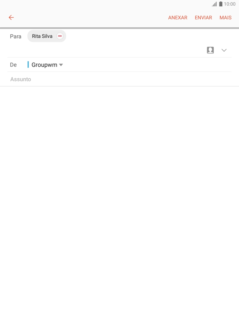This screenshot has width=239, height=319.
Task: Focus the Assunto subject field
Action: pos(120,79)
